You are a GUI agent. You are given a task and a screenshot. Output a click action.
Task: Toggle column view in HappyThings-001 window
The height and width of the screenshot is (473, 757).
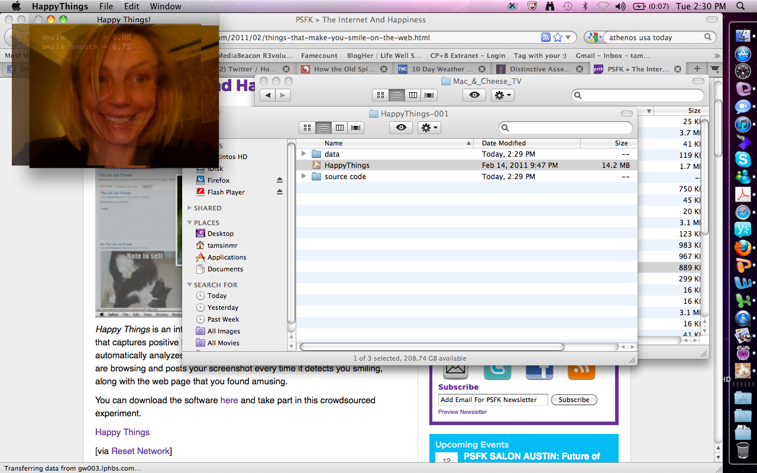coord(339,128)
